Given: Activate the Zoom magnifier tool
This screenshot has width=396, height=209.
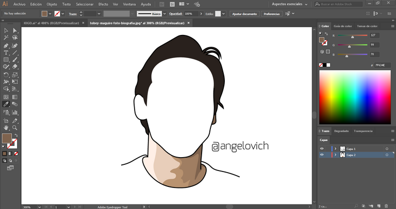Looking at the screenshot, I should pos(15,127).
